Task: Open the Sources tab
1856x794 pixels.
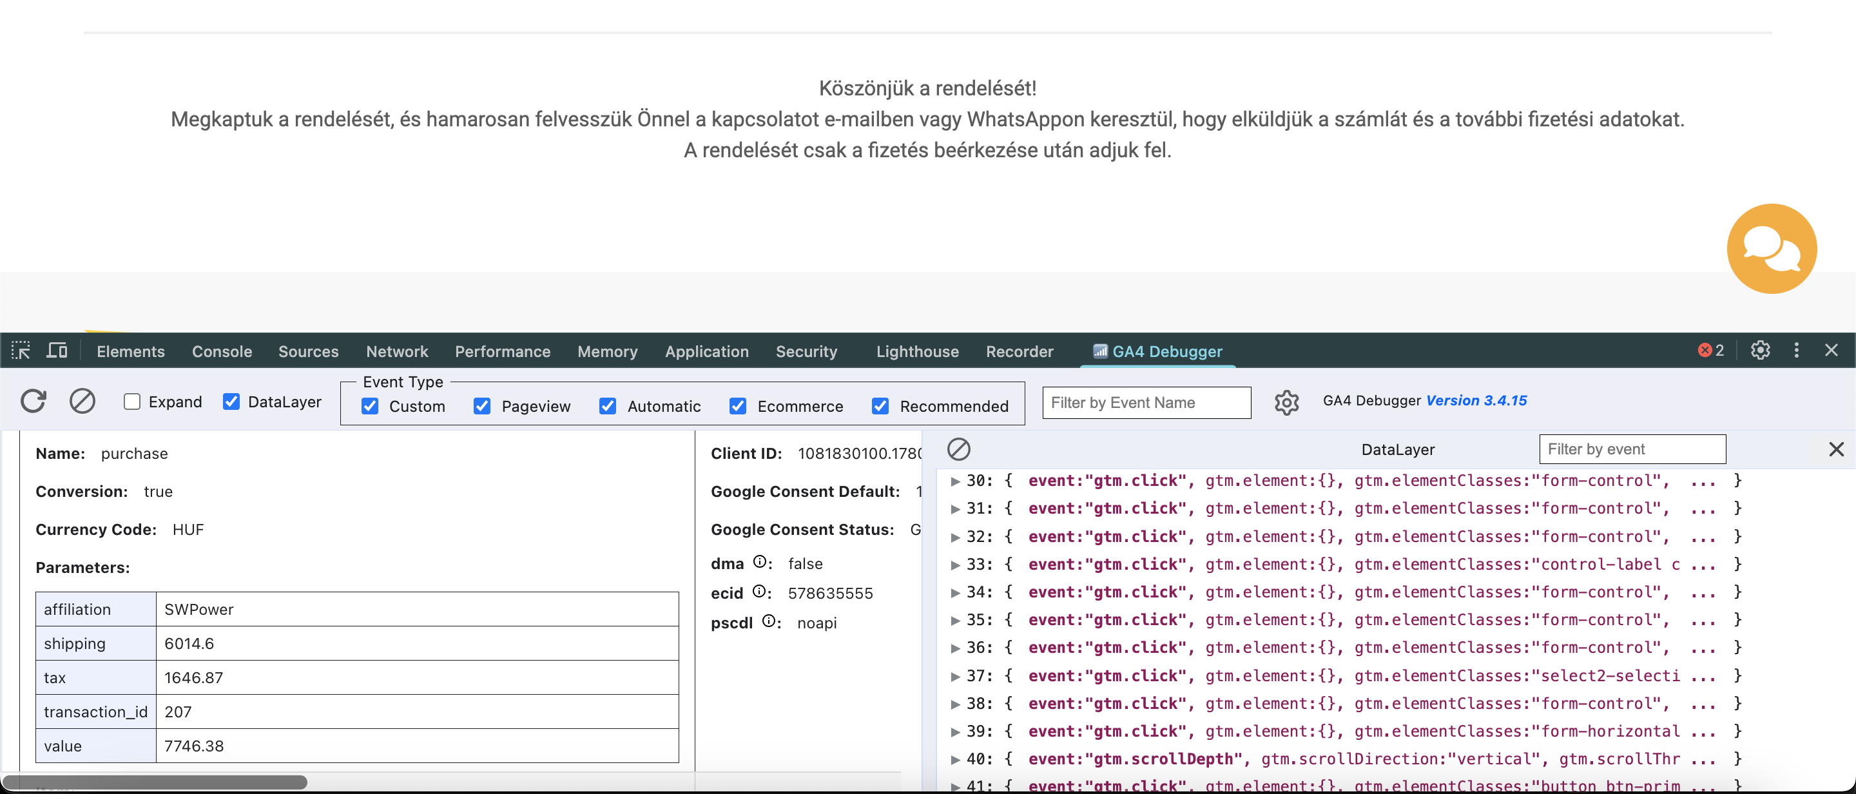Action: pos(309,352)
